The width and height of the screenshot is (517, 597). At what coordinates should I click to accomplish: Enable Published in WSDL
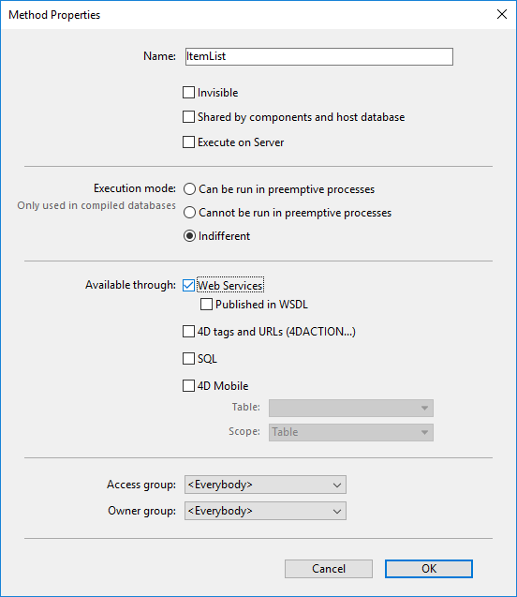[206, 305]
